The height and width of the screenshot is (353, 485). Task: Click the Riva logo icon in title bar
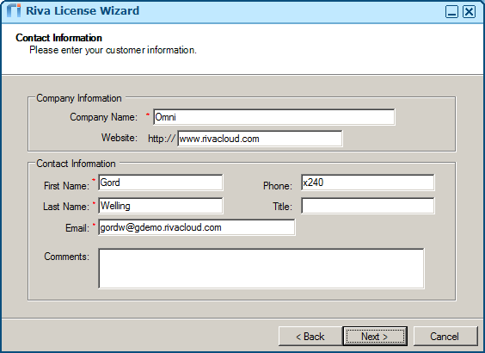coord(14,11)
